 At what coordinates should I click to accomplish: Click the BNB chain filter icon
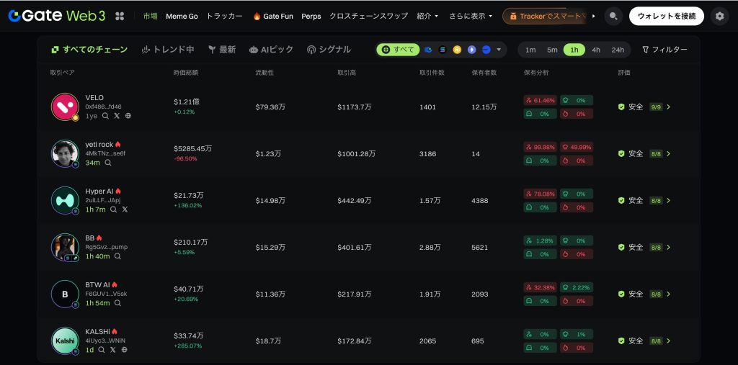click(457, 50)
